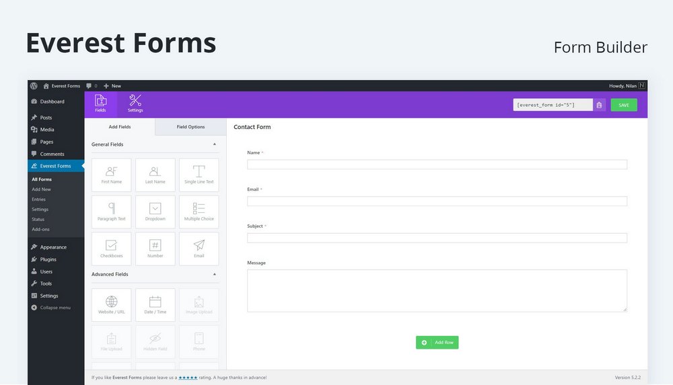673x385 pixels.
Task: Click the five-star rating link
Action: [188, 378]
